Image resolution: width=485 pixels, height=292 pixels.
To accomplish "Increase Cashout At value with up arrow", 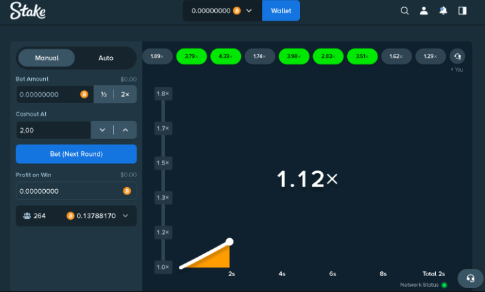I will click(125, 130).
